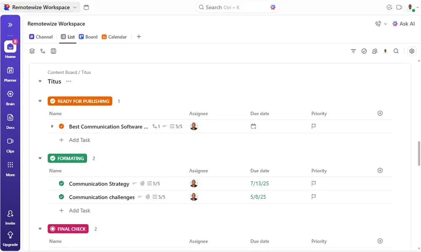This screenshot has width=421, height=252.
Task: Toggle the closed tasks visibility icon
Action: [364, 51]
